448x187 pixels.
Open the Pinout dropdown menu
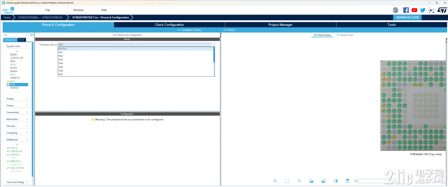click(x=229, y=30)
